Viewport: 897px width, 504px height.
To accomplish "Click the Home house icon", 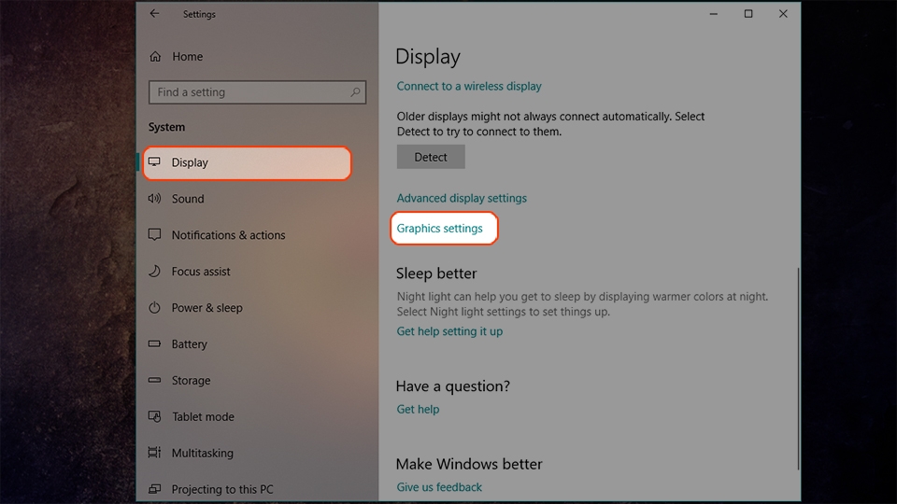I will (x=155, y=57).
